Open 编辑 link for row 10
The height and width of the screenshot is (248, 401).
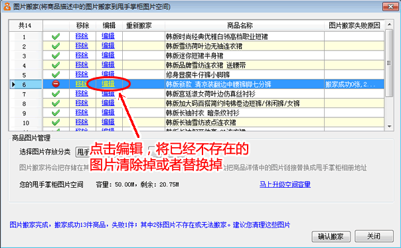point(108,122)
